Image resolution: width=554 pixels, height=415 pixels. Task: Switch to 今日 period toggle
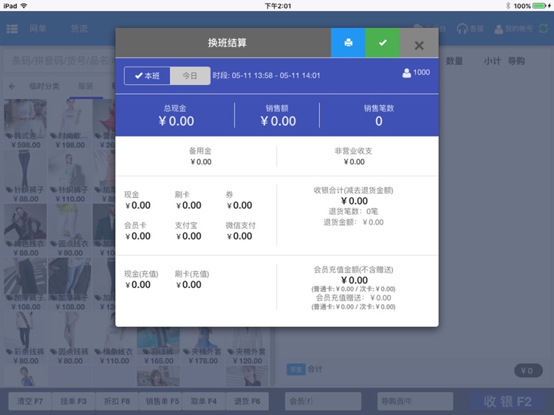(x=190, y=75)
